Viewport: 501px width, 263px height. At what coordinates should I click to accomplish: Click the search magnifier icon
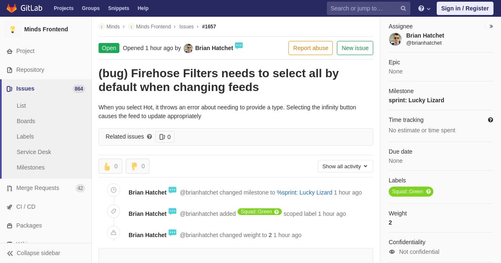(x=403, y=8)
